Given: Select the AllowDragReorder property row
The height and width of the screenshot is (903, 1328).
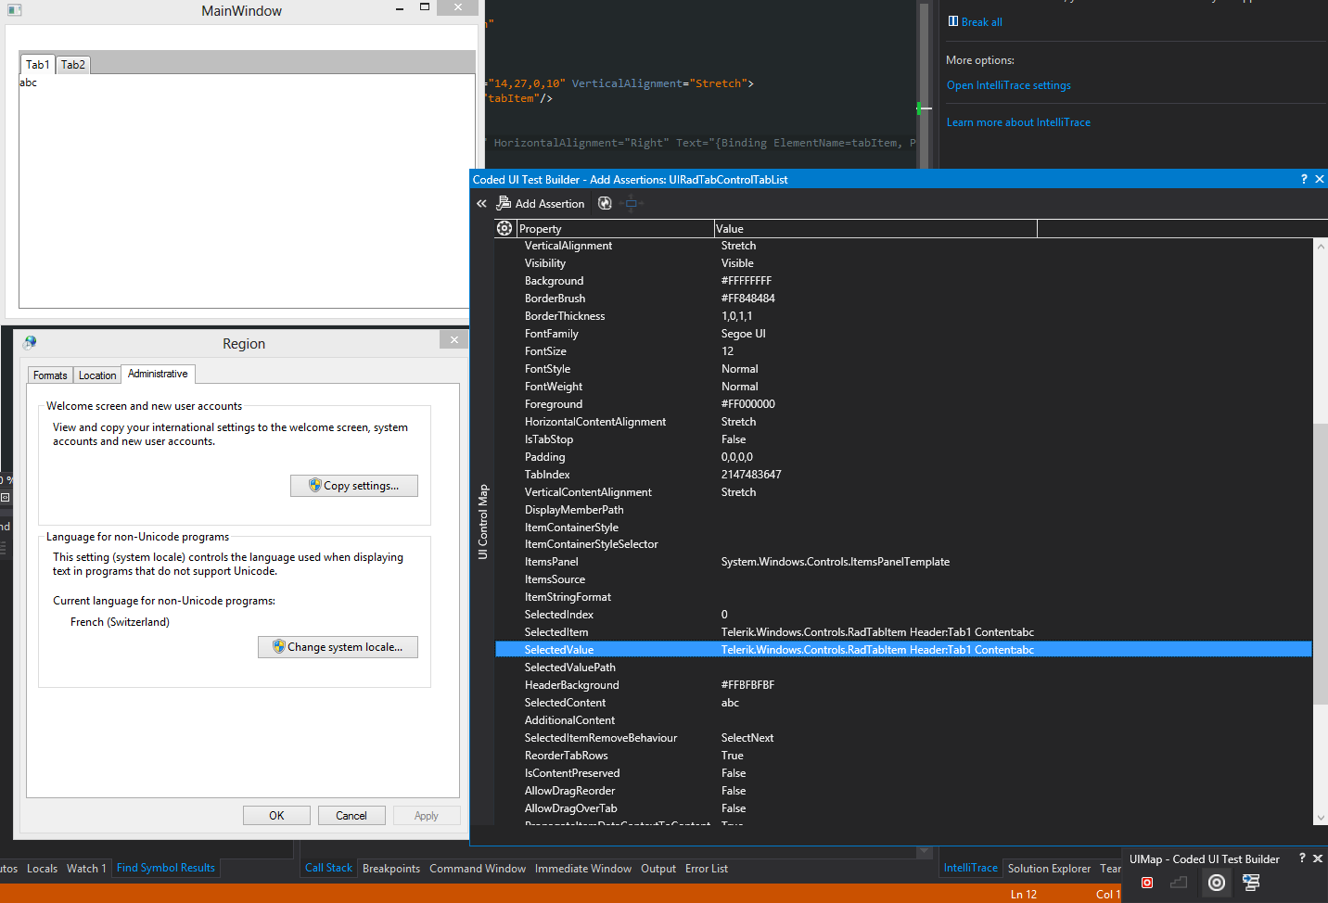Looking at the screenshot, I should pyautogui.click(x=903, y=791).
